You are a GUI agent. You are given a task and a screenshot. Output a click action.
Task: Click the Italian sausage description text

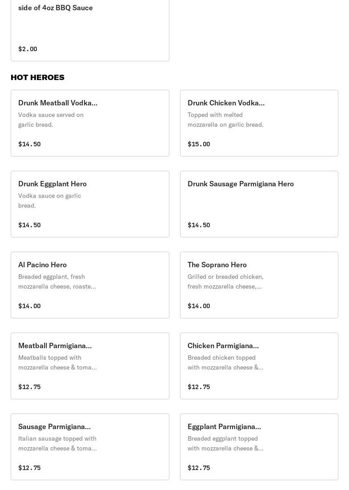click(x=57, y=443)
